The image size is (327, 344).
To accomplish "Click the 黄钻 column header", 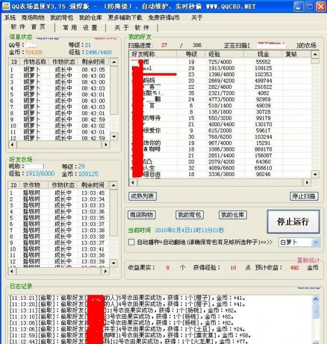I will pyautogui.click(x=297, y=54).
